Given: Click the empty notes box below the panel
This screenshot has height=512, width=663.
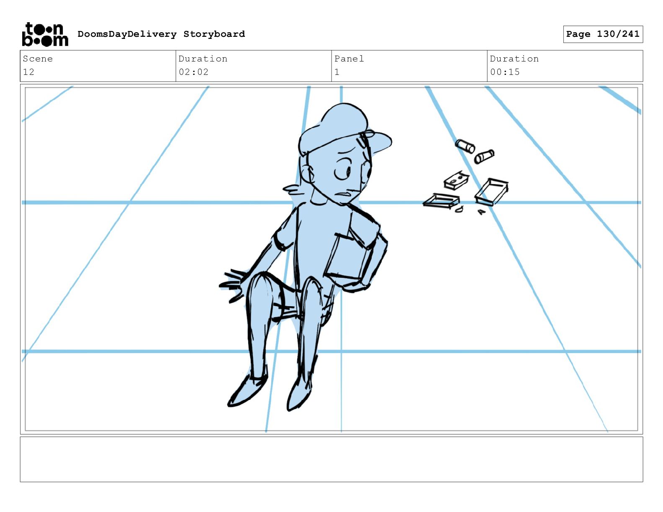Looking at the screenshot, I should click(331, 459).
